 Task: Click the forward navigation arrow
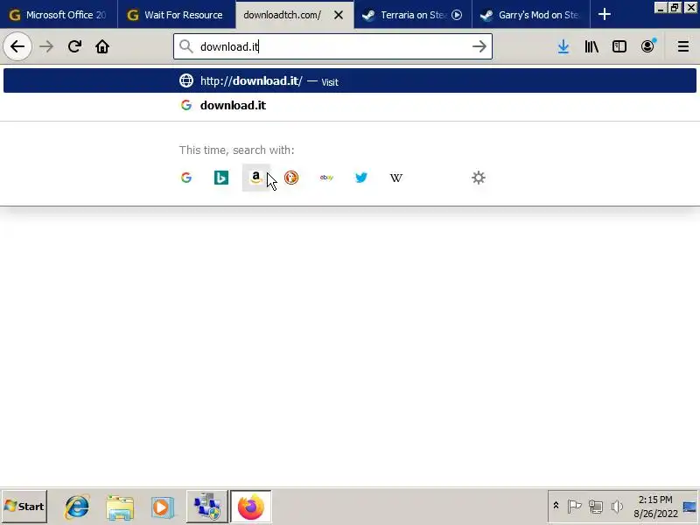[x=46, y=46]
